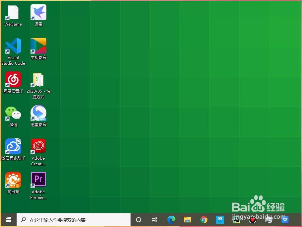Viewport: 302px width, 227px height.
Task: Open the WPS Office taskbar icon
Action: coord(285,220)
